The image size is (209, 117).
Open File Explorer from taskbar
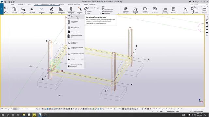click(x=24, y=115)
